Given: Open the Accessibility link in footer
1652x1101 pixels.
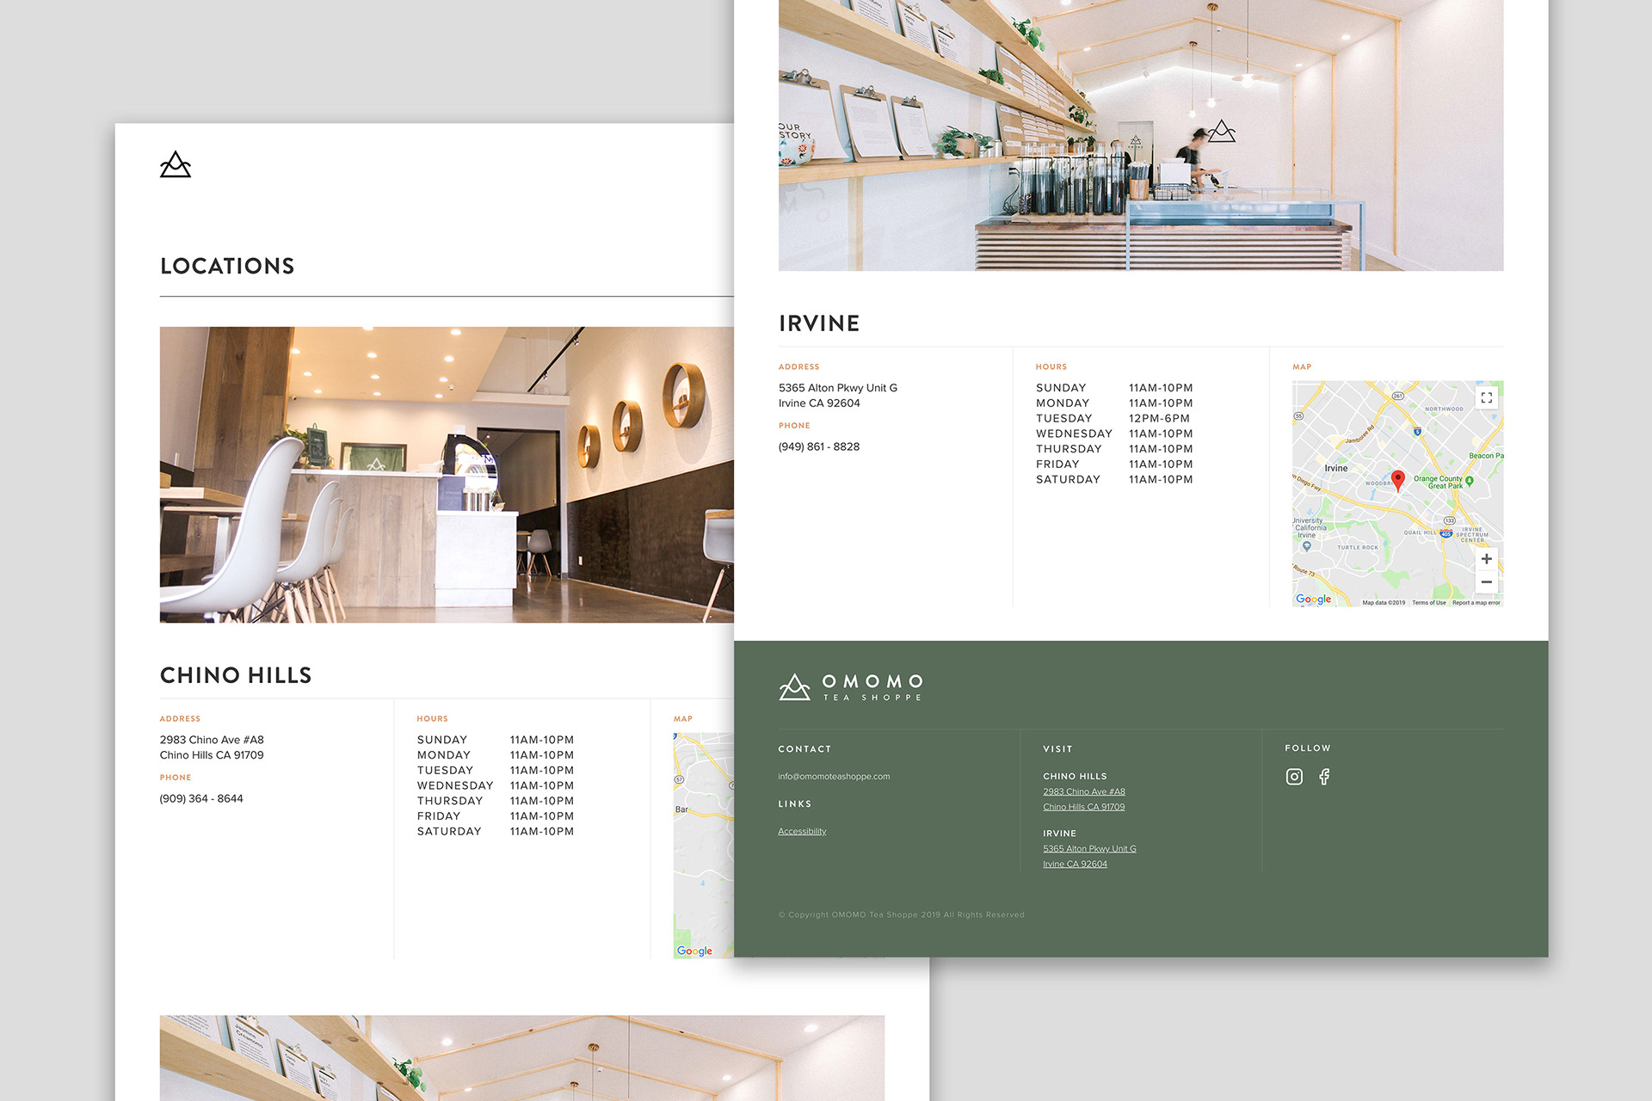Looking at the screenshot, I should [802, 832].
